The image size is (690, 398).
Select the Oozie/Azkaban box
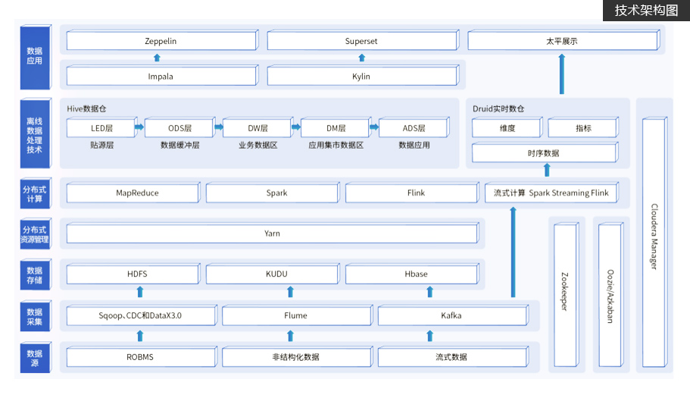tap(610, 296)
